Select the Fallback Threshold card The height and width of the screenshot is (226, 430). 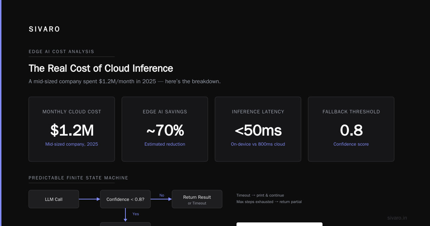pyautogui.click(x=351, y=129)
